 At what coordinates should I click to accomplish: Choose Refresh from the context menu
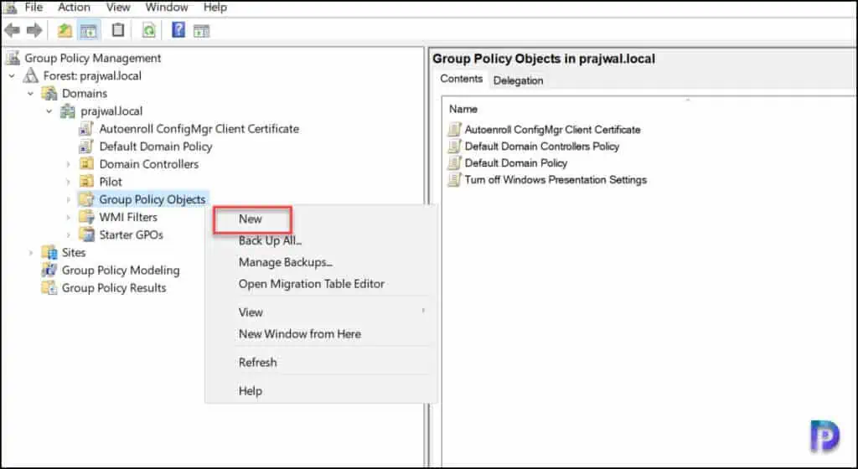coord(321,363)
